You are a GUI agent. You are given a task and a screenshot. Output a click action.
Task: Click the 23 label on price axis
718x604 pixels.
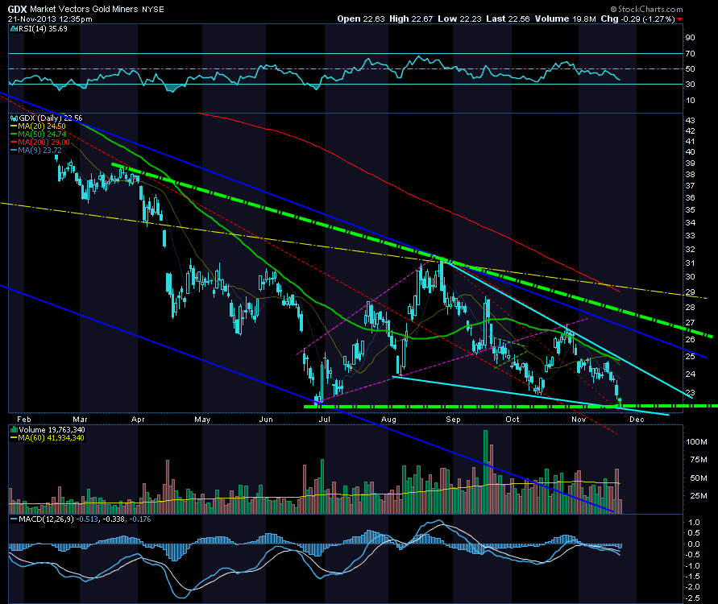point(690,393)
